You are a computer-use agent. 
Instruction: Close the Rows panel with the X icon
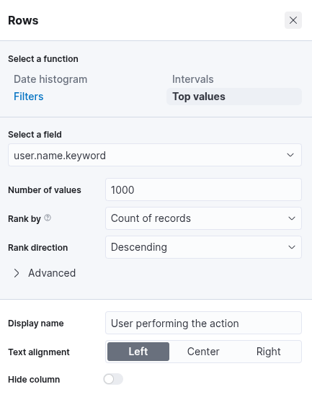pos(293,20)
